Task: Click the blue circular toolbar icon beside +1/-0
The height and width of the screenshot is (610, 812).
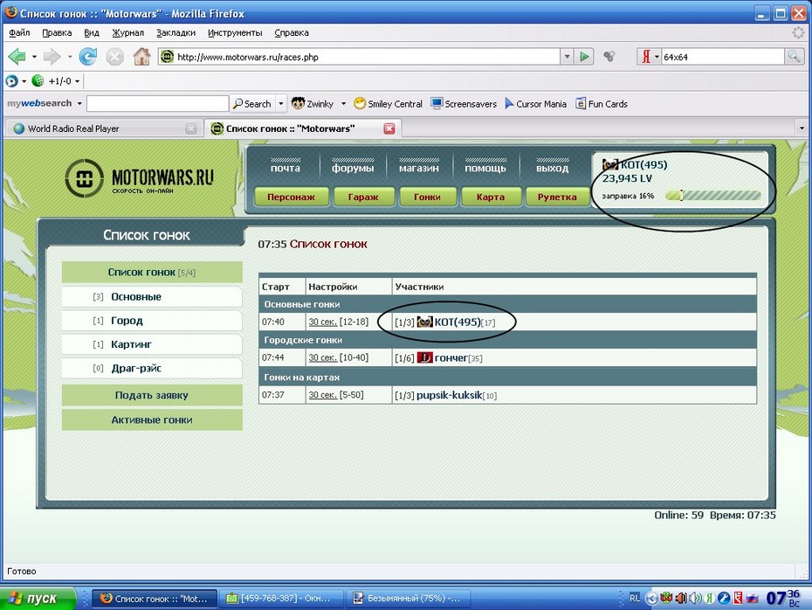Action: coord(11,81)
